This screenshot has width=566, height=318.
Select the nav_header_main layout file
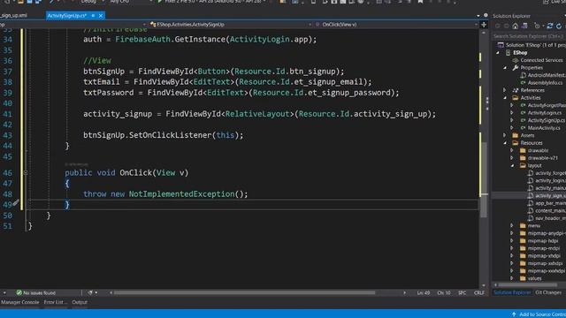[x=550, y=218]
